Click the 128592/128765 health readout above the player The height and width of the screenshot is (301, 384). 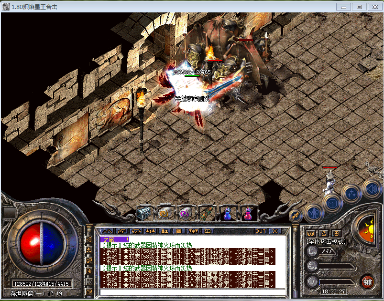pyautogui.click(x=192, y=72)
